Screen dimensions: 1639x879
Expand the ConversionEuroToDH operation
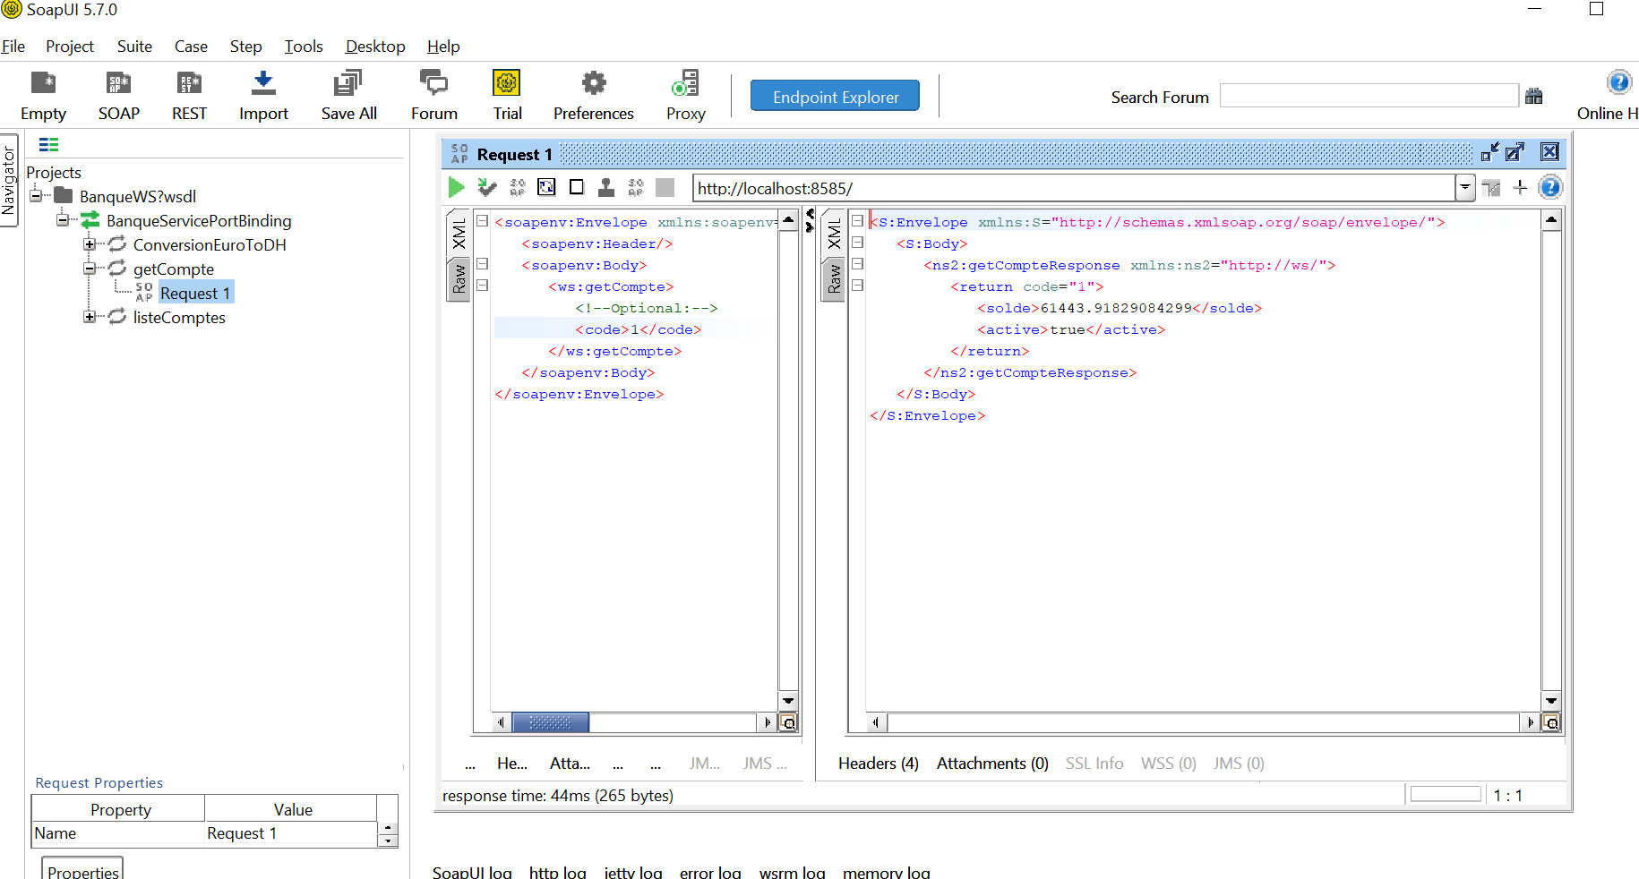point(90,243)
